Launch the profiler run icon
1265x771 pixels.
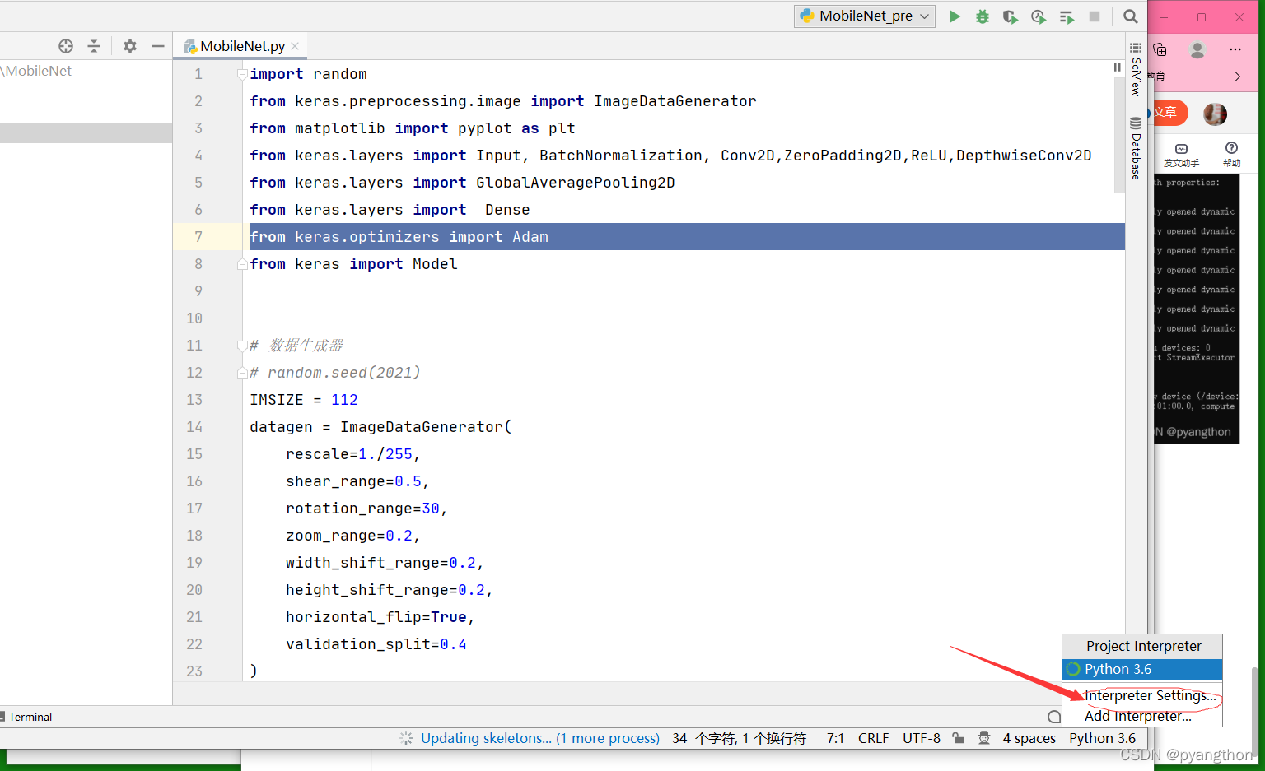point(1039,16)
